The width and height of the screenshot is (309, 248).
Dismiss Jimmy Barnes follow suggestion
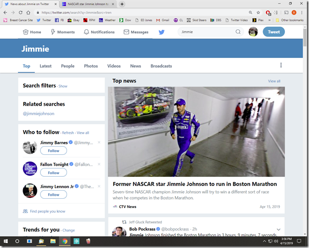[99, 142]
